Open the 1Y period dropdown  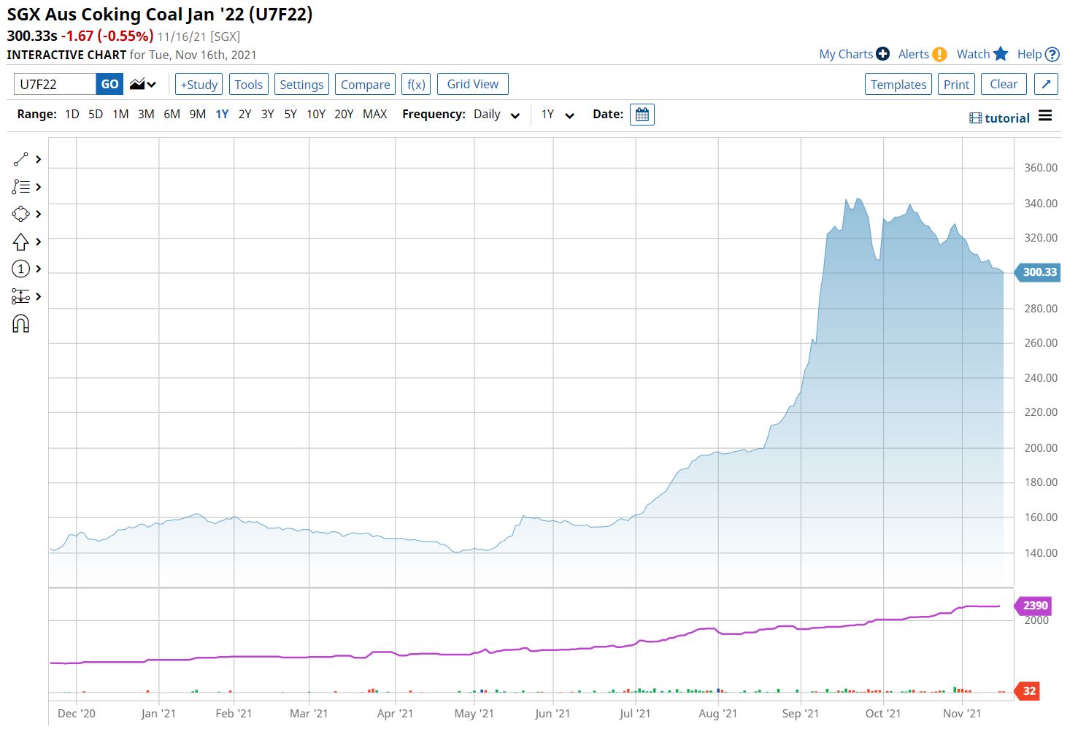click(558, 115)
